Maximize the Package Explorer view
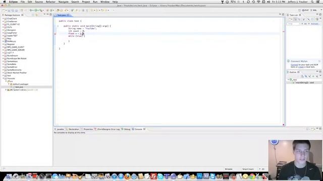The width and height of the screenshot is (323, 181). click(x=50, y=15)
